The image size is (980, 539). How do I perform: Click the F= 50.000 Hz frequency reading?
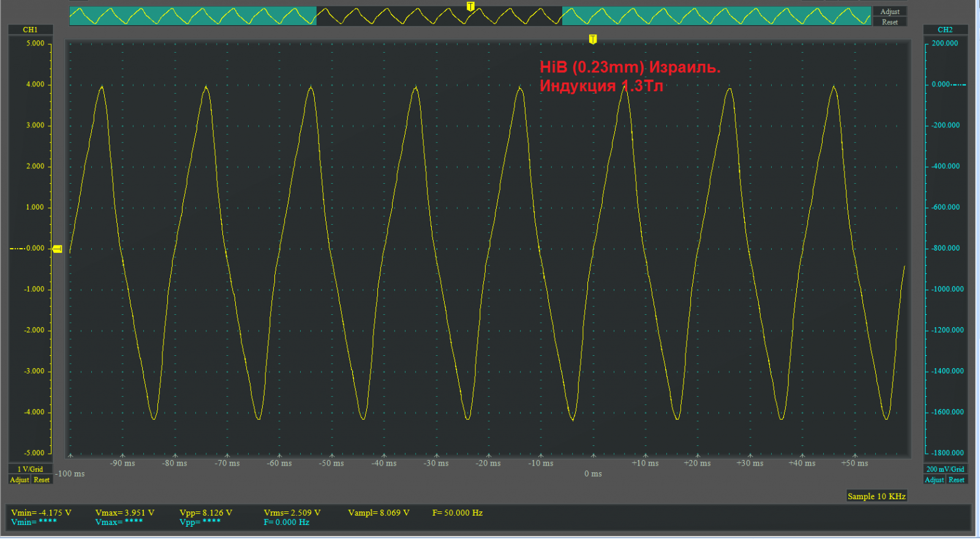pyautogui.click(x=458, y=513)
